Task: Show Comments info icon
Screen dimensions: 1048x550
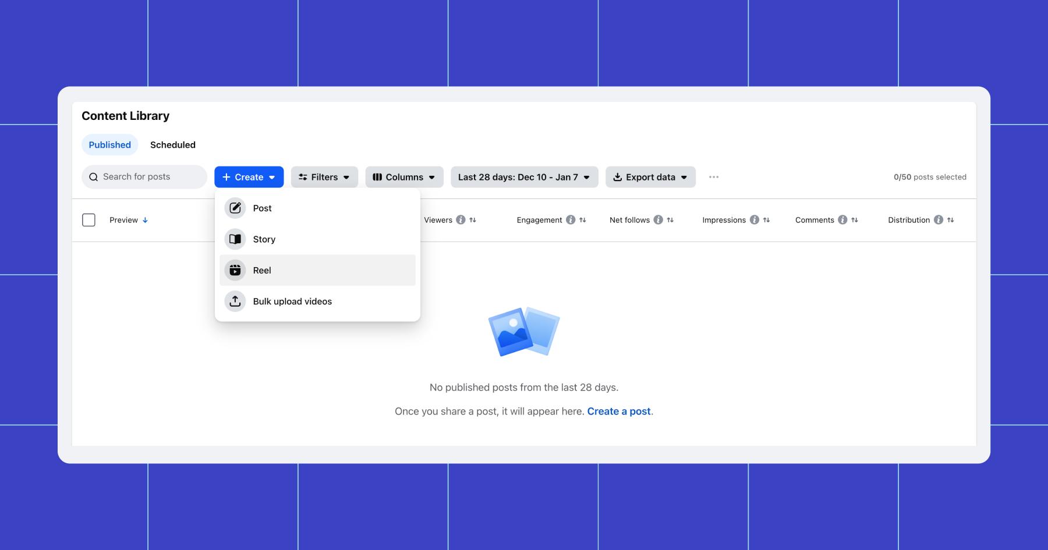Action: [x=842, y=220]
